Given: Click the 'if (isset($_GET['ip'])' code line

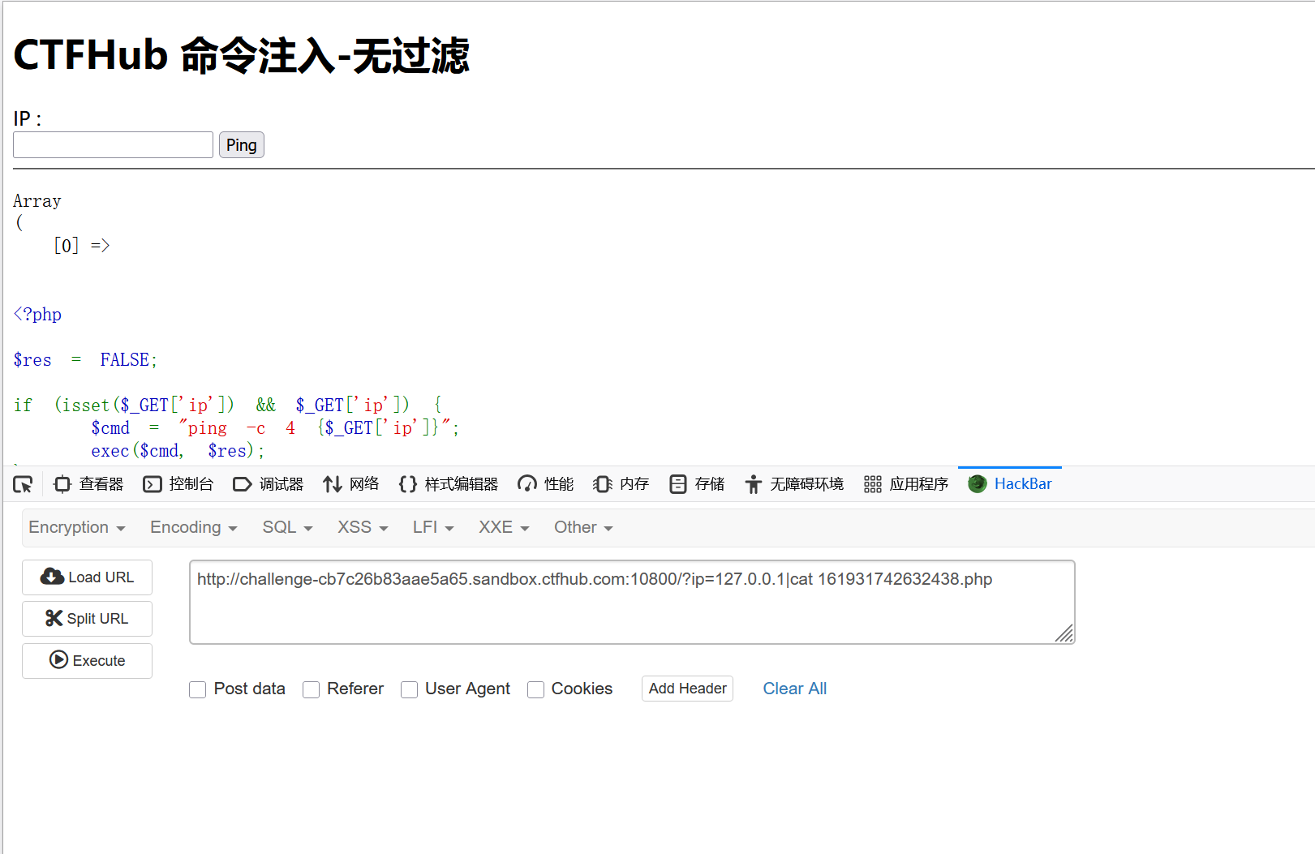Looking at the screenshot, I should (228, 406).
